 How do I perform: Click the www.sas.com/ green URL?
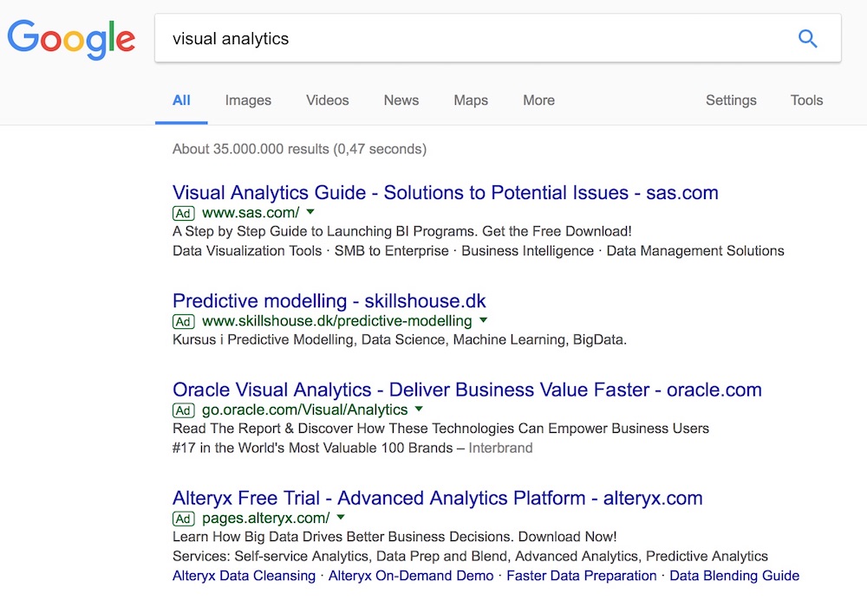click(x=251, y=212)
